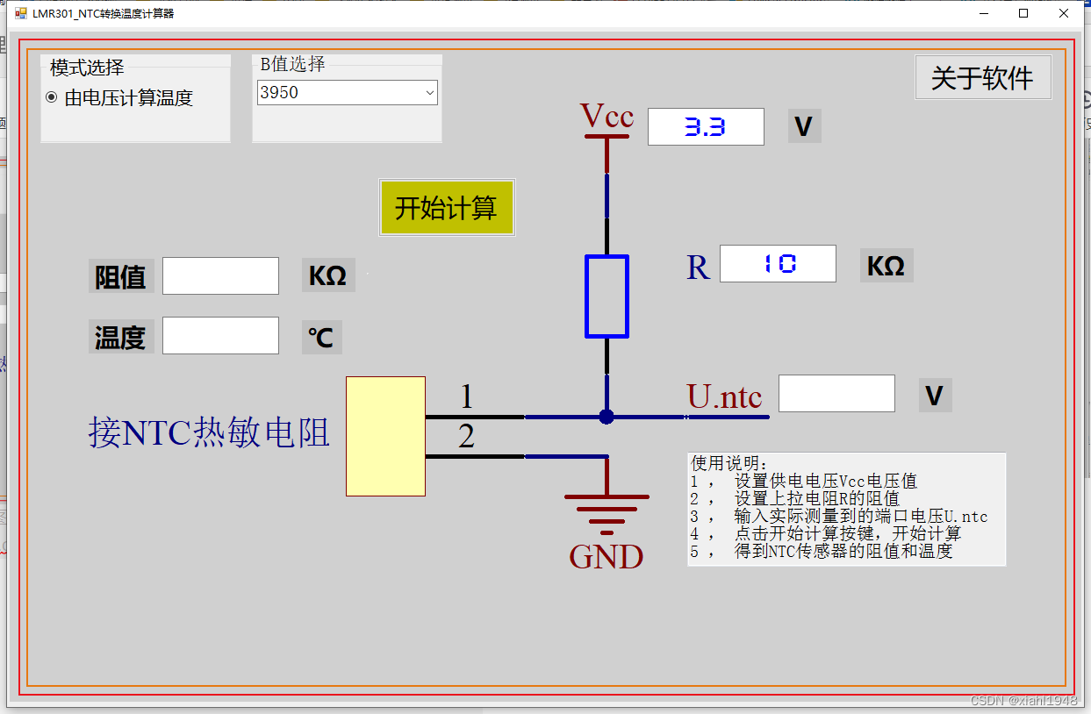The height and width of the screenshot is (714, 1091).
Task: Click the KΩ unit beside 阻值 field
Action: coord(328,275)
